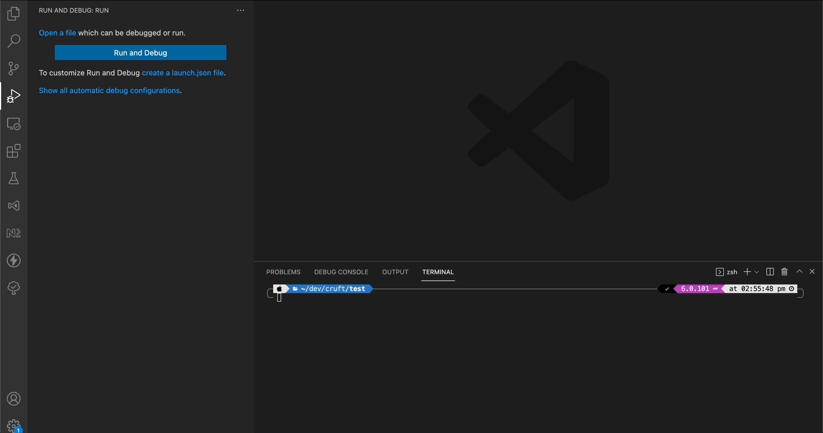
Task: Switch to the Problems tab
Action: [x=283, y=272]
